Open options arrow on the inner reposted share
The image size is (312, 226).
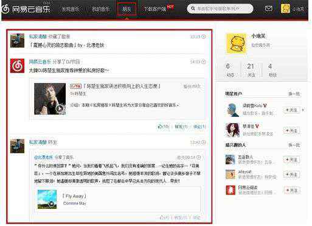(199, 157)
